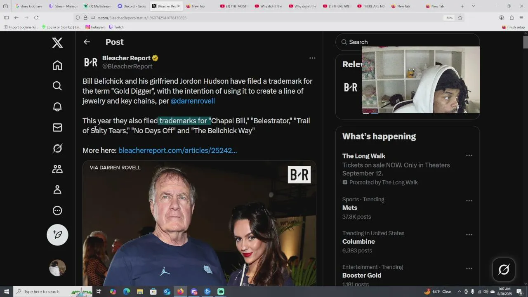Click tracking protection shield icon
Image resolution: width=528 pixels, height=297 pixels.
click(78, 18)
